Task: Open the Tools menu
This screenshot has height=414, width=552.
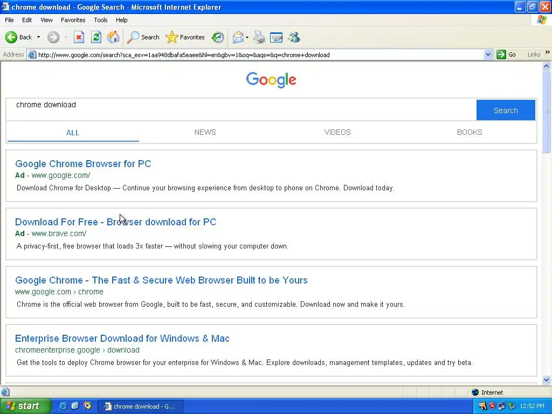Action: tap(101, 20)
